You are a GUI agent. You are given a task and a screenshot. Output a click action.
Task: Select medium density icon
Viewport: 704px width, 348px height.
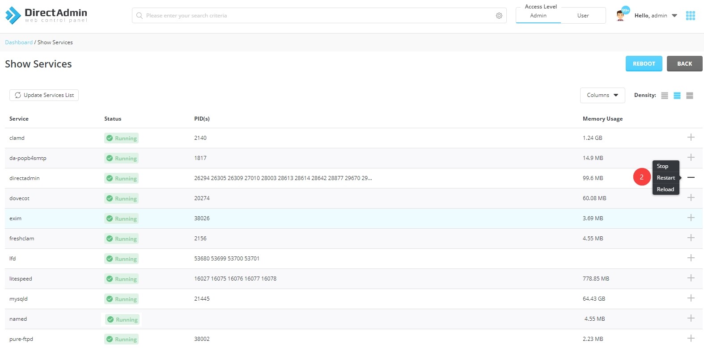[x=677, y=96]
